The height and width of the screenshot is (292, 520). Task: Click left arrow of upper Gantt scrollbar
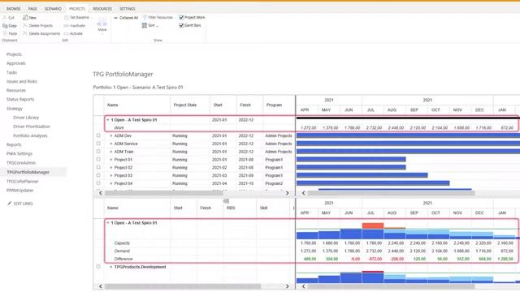click(303, 193)
